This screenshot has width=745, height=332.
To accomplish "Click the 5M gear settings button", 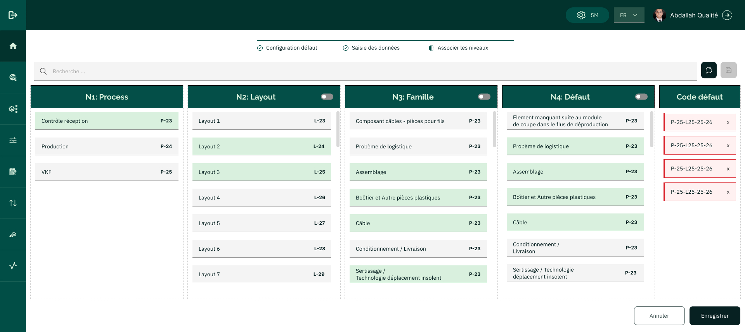I will [587, 15].
